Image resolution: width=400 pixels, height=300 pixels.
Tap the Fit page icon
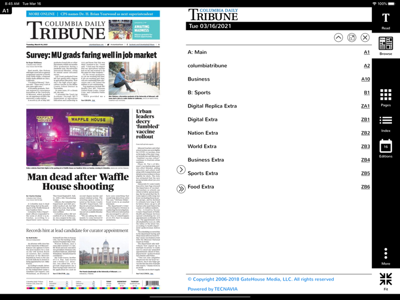[386, 281]
